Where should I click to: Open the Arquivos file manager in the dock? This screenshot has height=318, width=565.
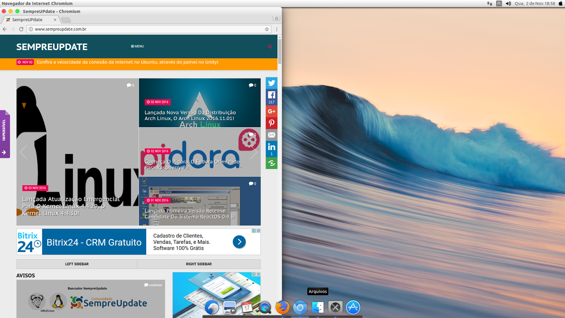pyautogui.click(x=318, y=307)
